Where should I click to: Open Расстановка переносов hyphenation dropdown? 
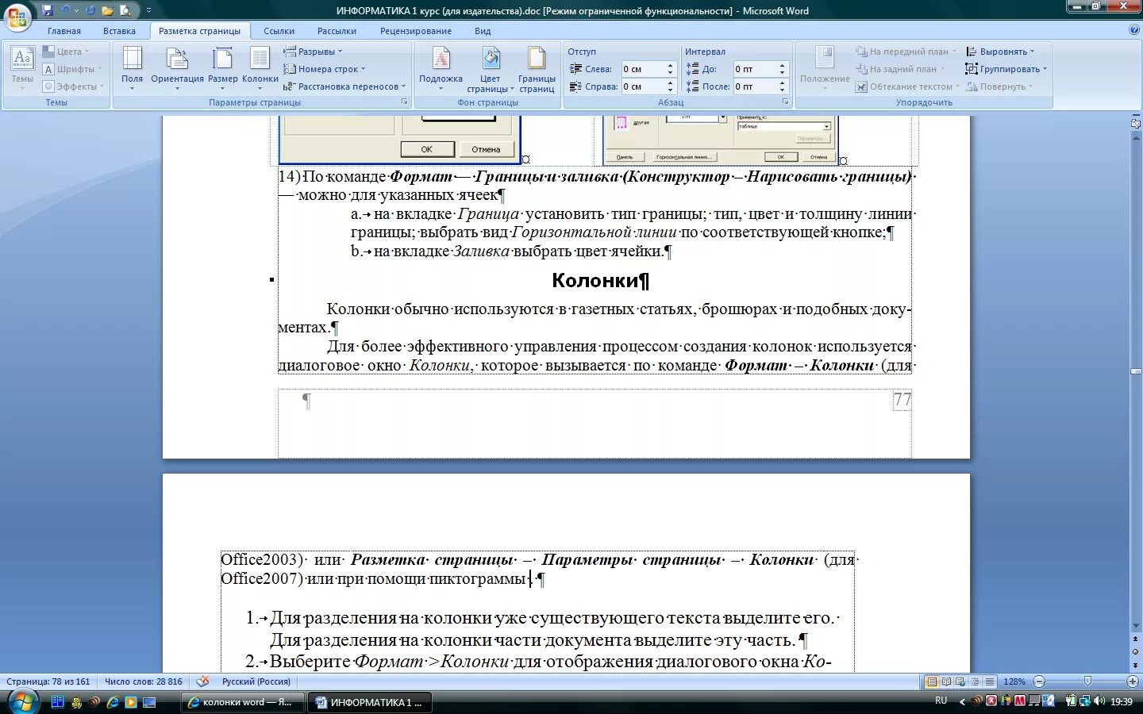point(344,86)
